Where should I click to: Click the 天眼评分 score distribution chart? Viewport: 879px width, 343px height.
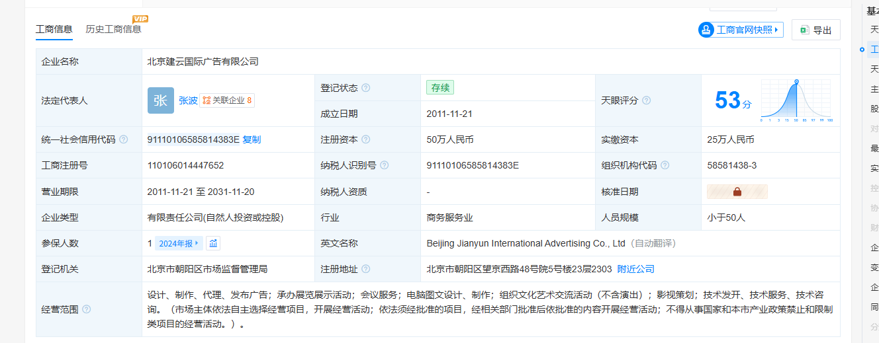(x=796, y=100)
